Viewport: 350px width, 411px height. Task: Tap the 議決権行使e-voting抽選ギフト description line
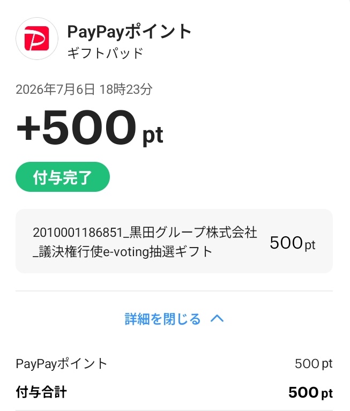pos(122,252)
